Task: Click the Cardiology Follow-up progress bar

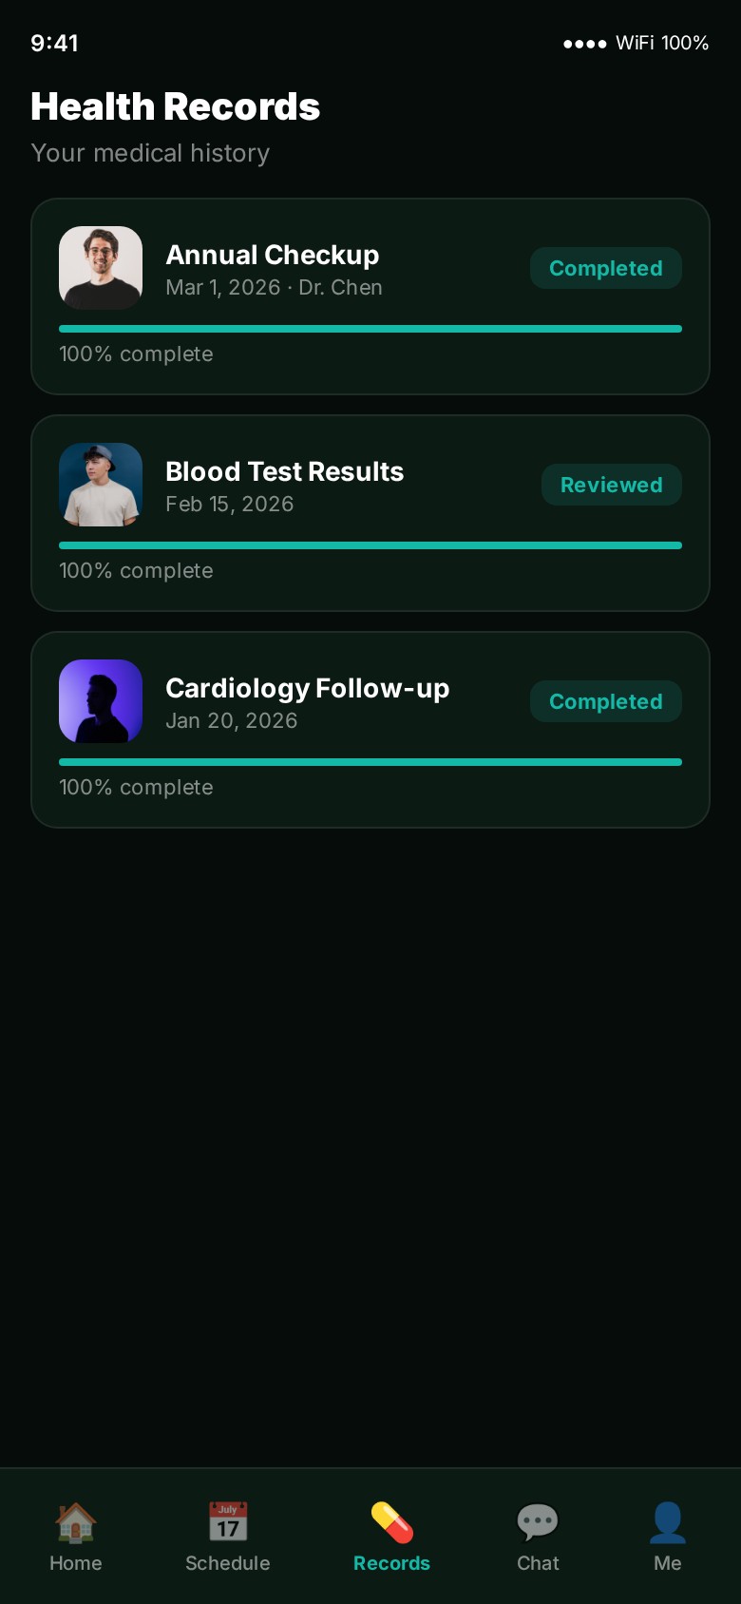Action: pyautogui.click(x=370, y=762)
